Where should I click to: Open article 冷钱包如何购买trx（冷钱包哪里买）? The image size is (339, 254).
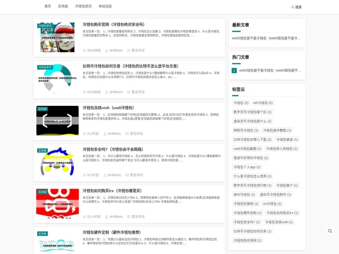coord(112,190)
